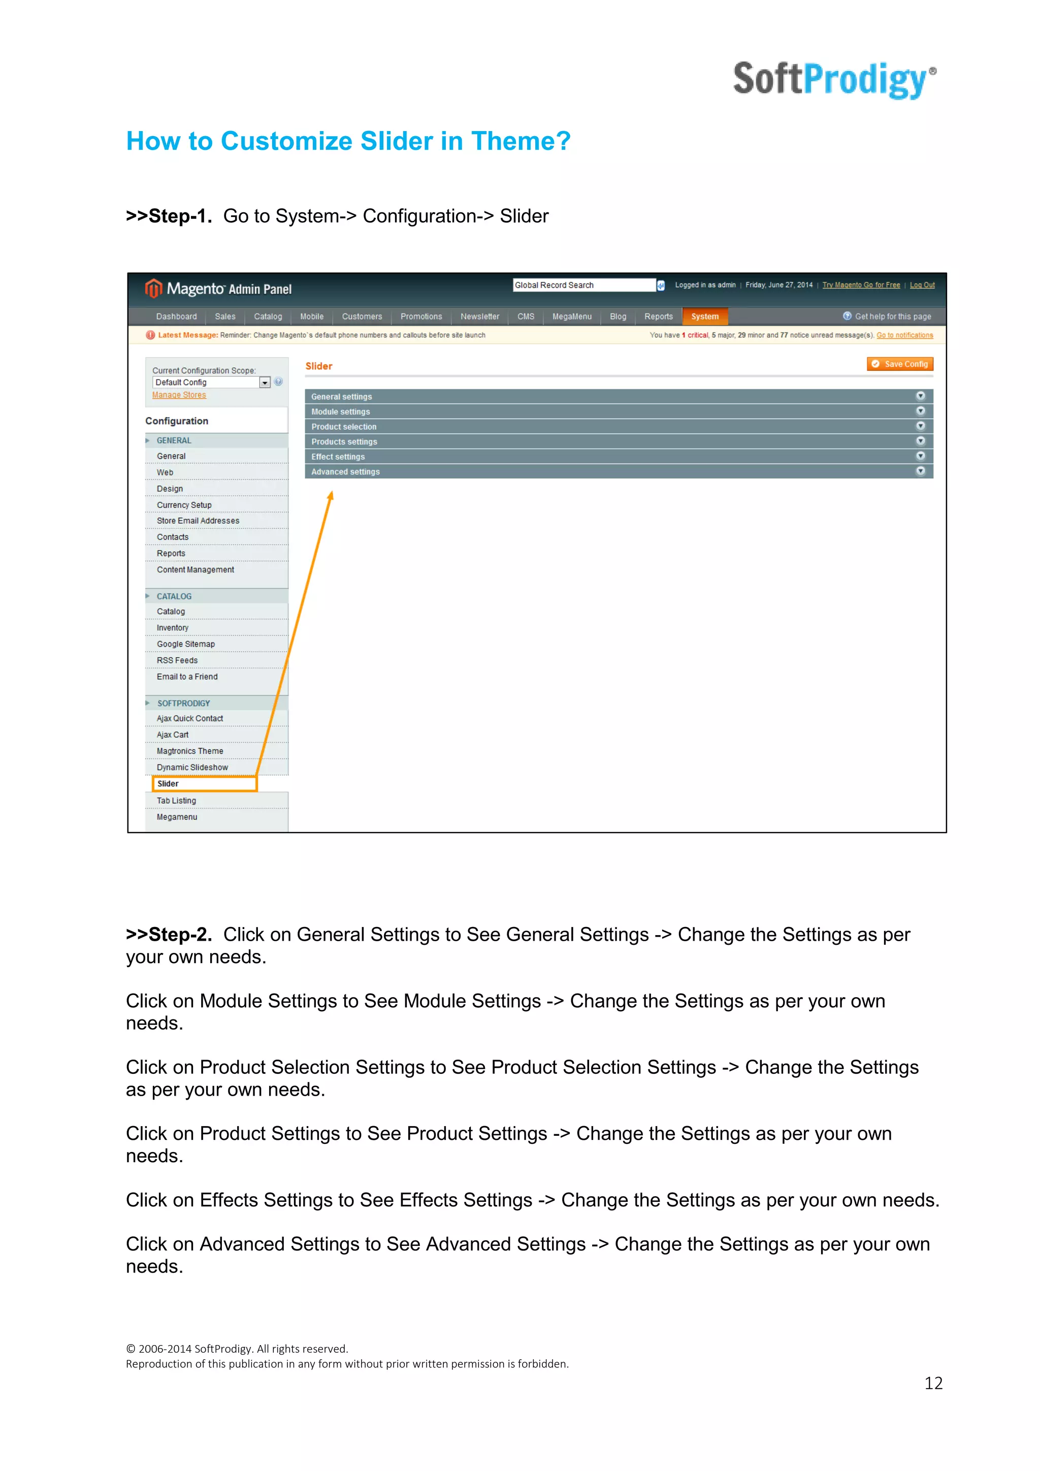Screen dimensions: 1040x1471
Task: Open the System menu
Action: 704,316
